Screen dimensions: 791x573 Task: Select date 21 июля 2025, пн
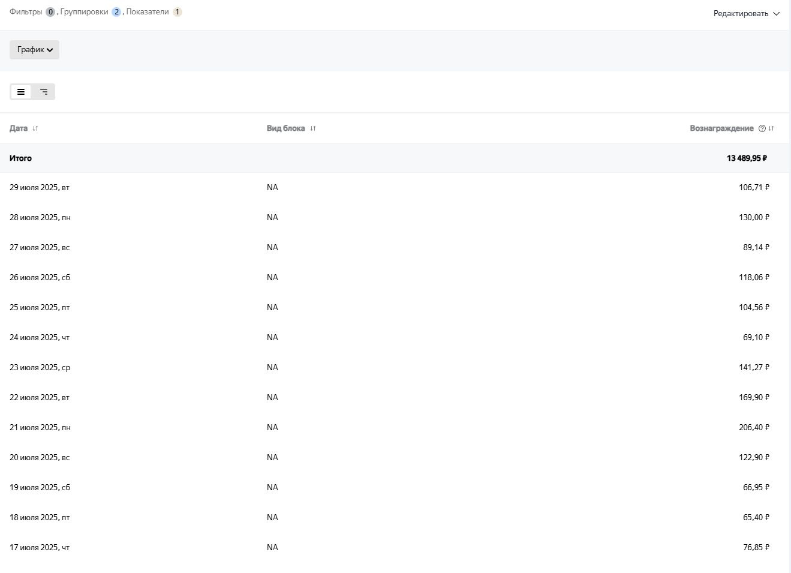(40, 427)
